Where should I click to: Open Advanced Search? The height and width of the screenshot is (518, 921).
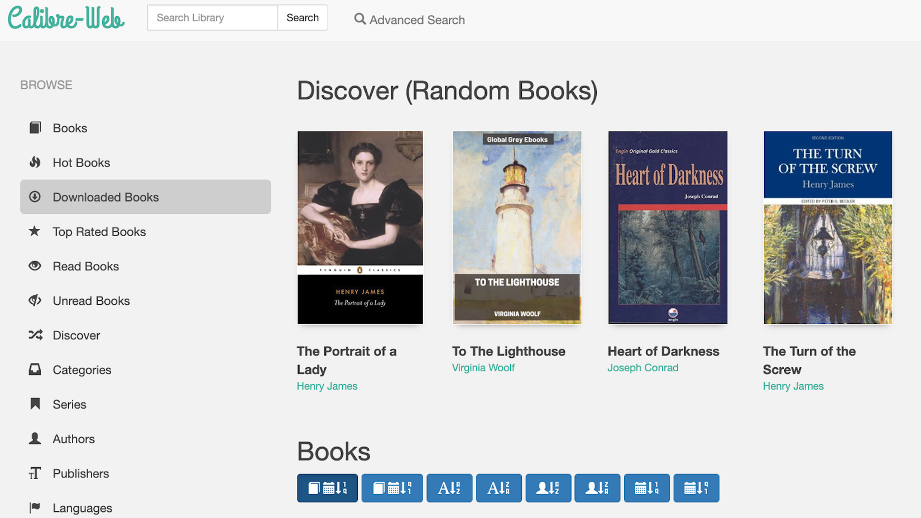[x=409, y=20]
